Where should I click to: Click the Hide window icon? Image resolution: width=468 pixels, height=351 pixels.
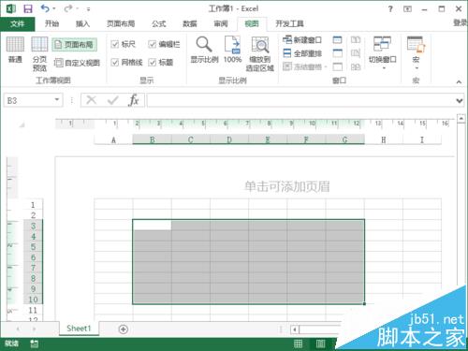tap(337, 53)
